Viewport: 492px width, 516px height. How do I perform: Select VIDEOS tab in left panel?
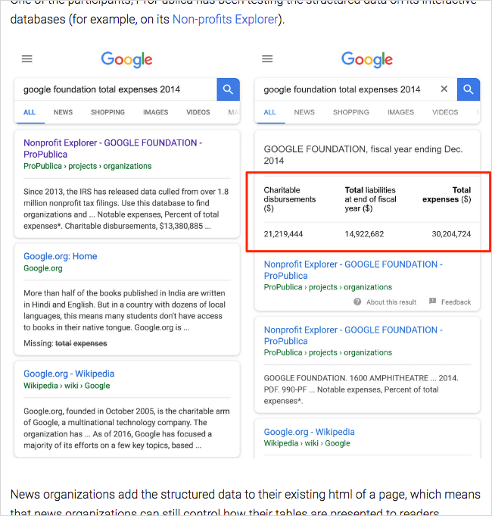tap(198, 112)
